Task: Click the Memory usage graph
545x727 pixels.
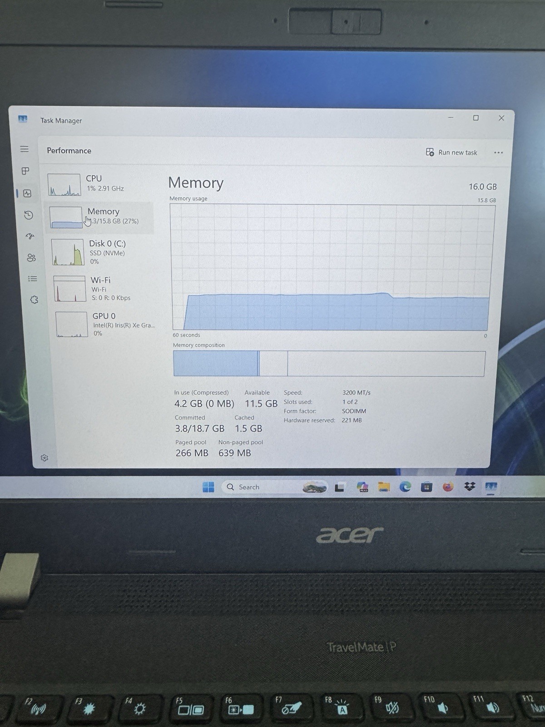Action: point(332,267)
